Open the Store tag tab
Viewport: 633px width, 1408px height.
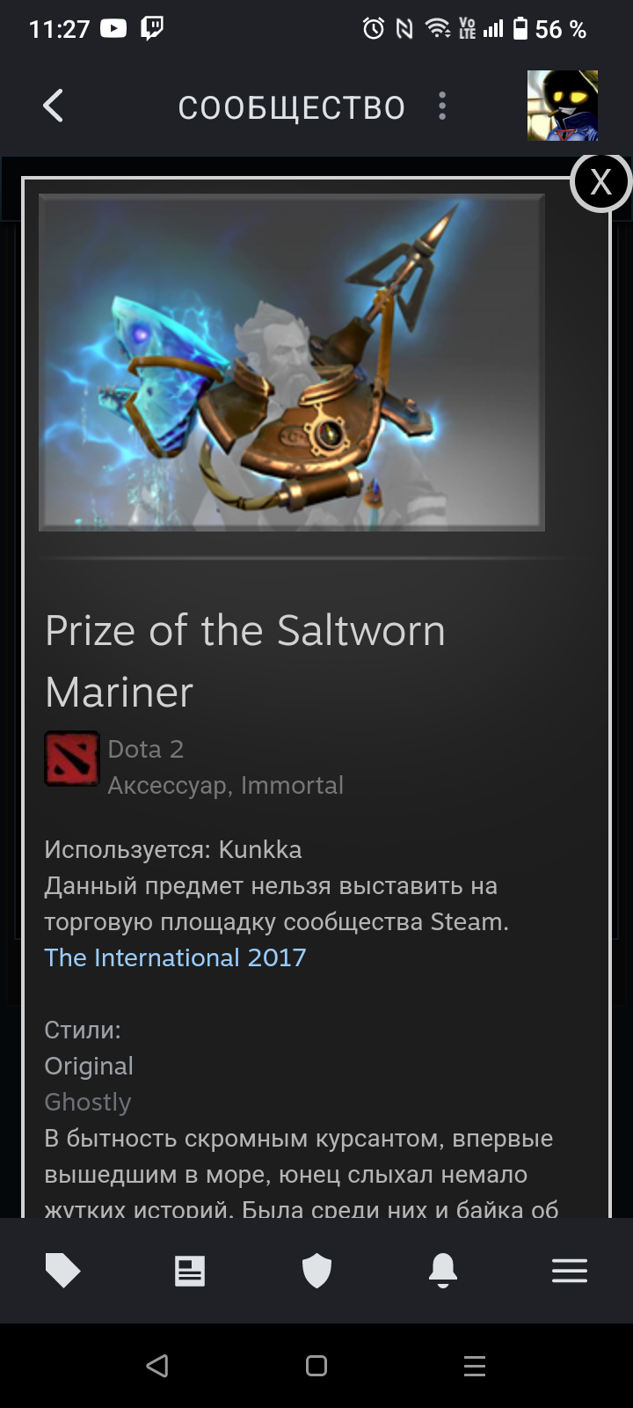[x=63, y=1271]
